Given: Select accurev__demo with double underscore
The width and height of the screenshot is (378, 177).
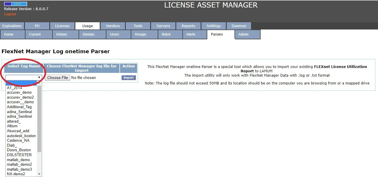Looking at the screenshot, I should (x=22, y=102).
